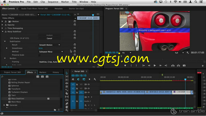
Task: Switch to the Metadata tab
Action: (58, 9)
